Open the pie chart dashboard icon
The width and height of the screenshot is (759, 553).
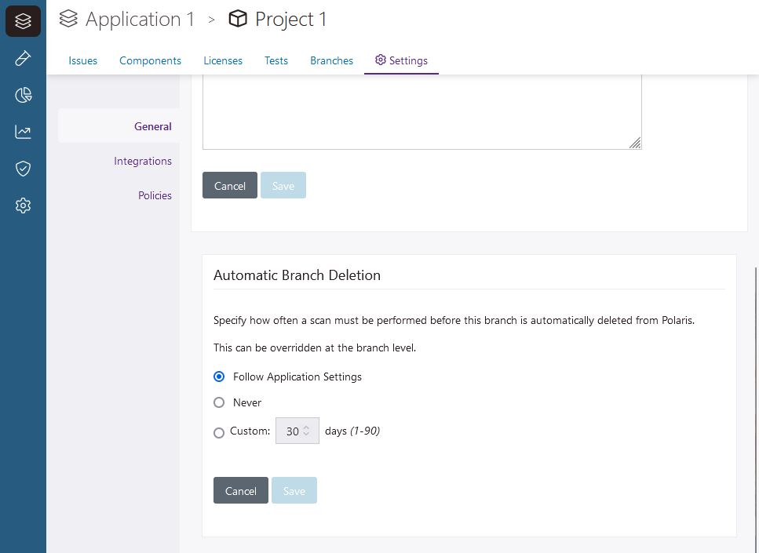tap(23, 95)
